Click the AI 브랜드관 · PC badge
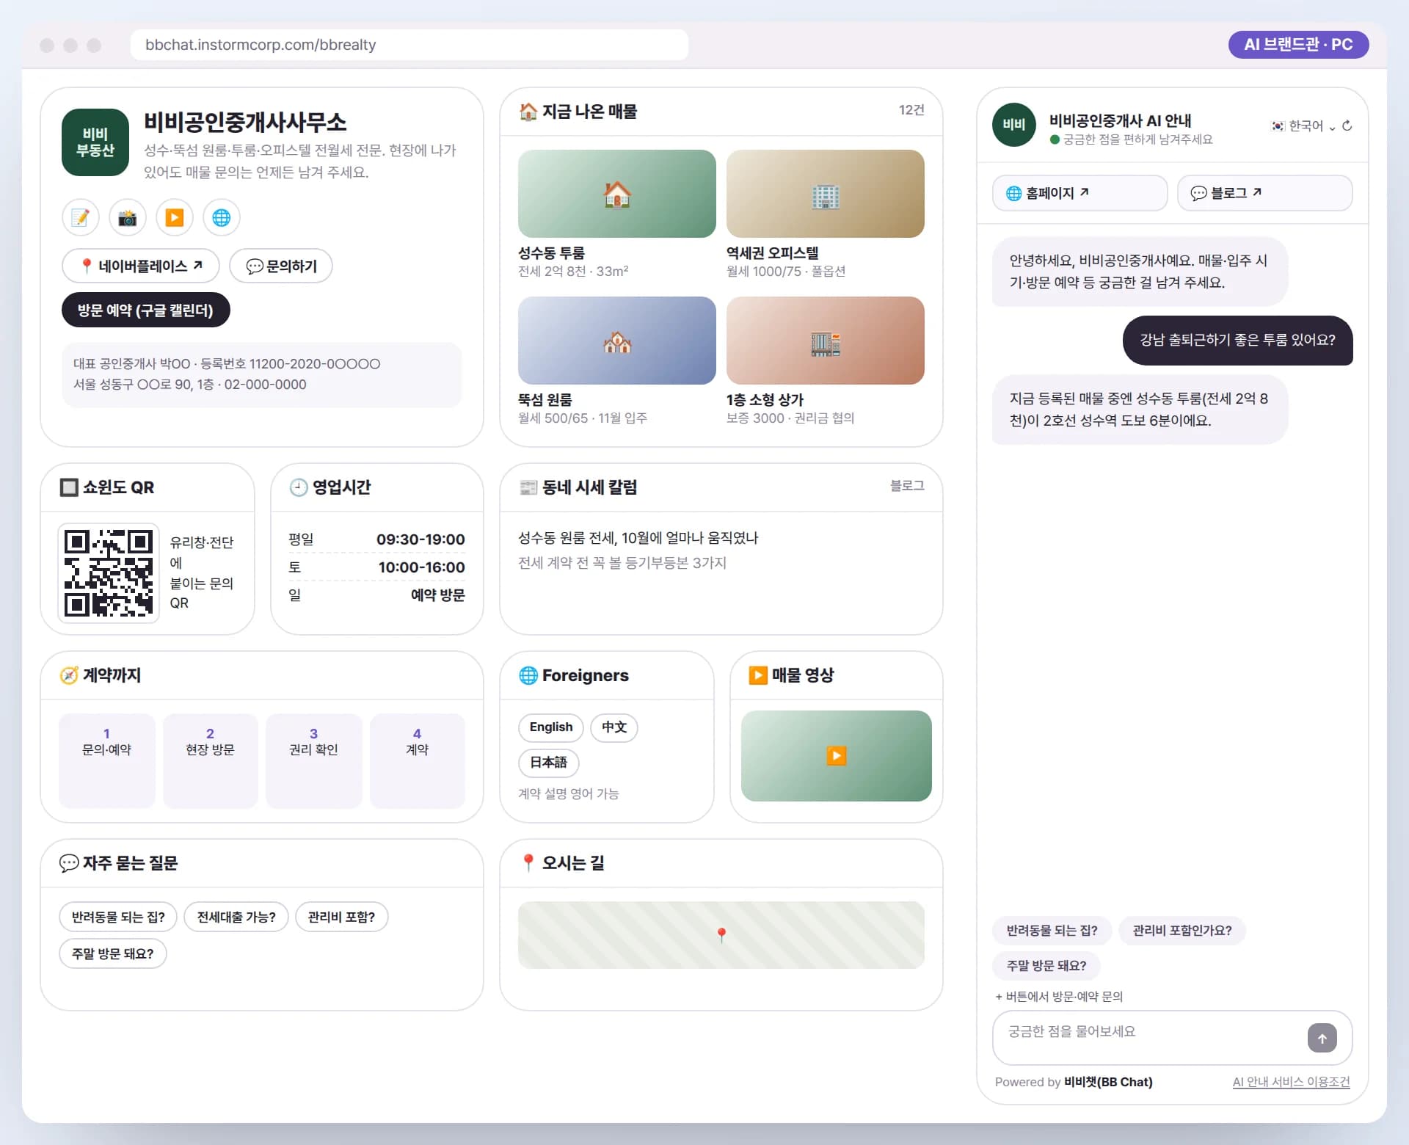 tap(1298, 45)
